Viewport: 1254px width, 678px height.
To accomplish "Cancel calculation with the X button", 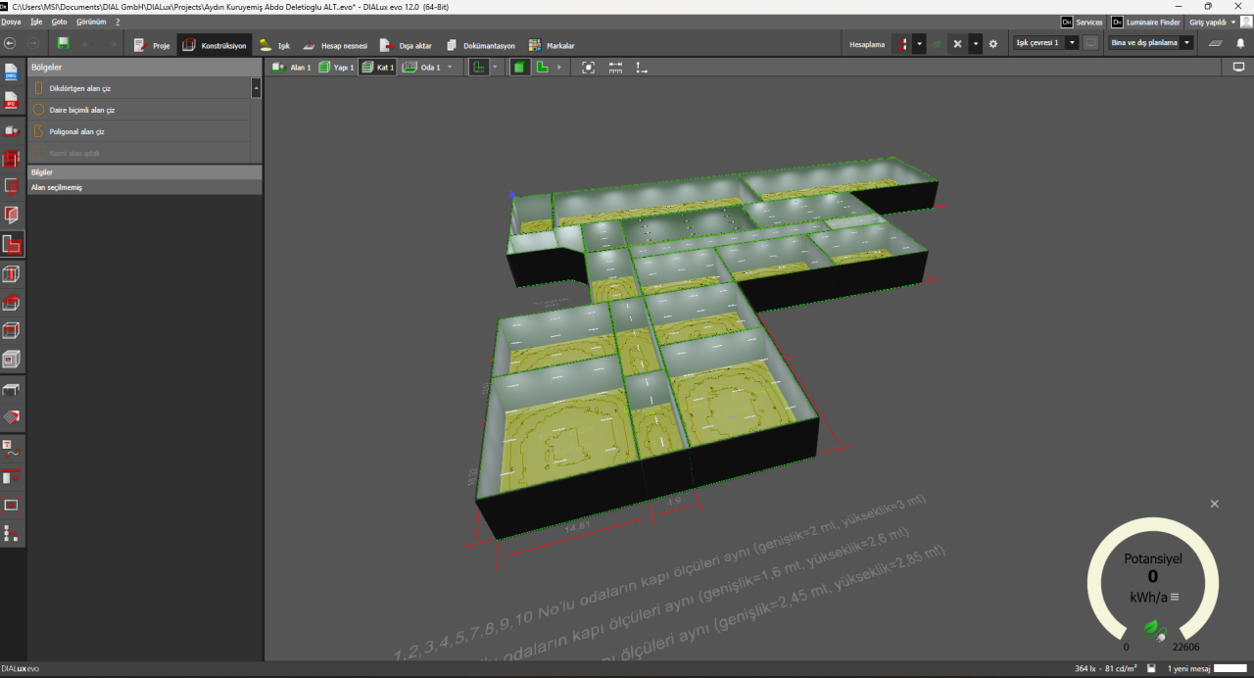I will click(x=957, y=44).
